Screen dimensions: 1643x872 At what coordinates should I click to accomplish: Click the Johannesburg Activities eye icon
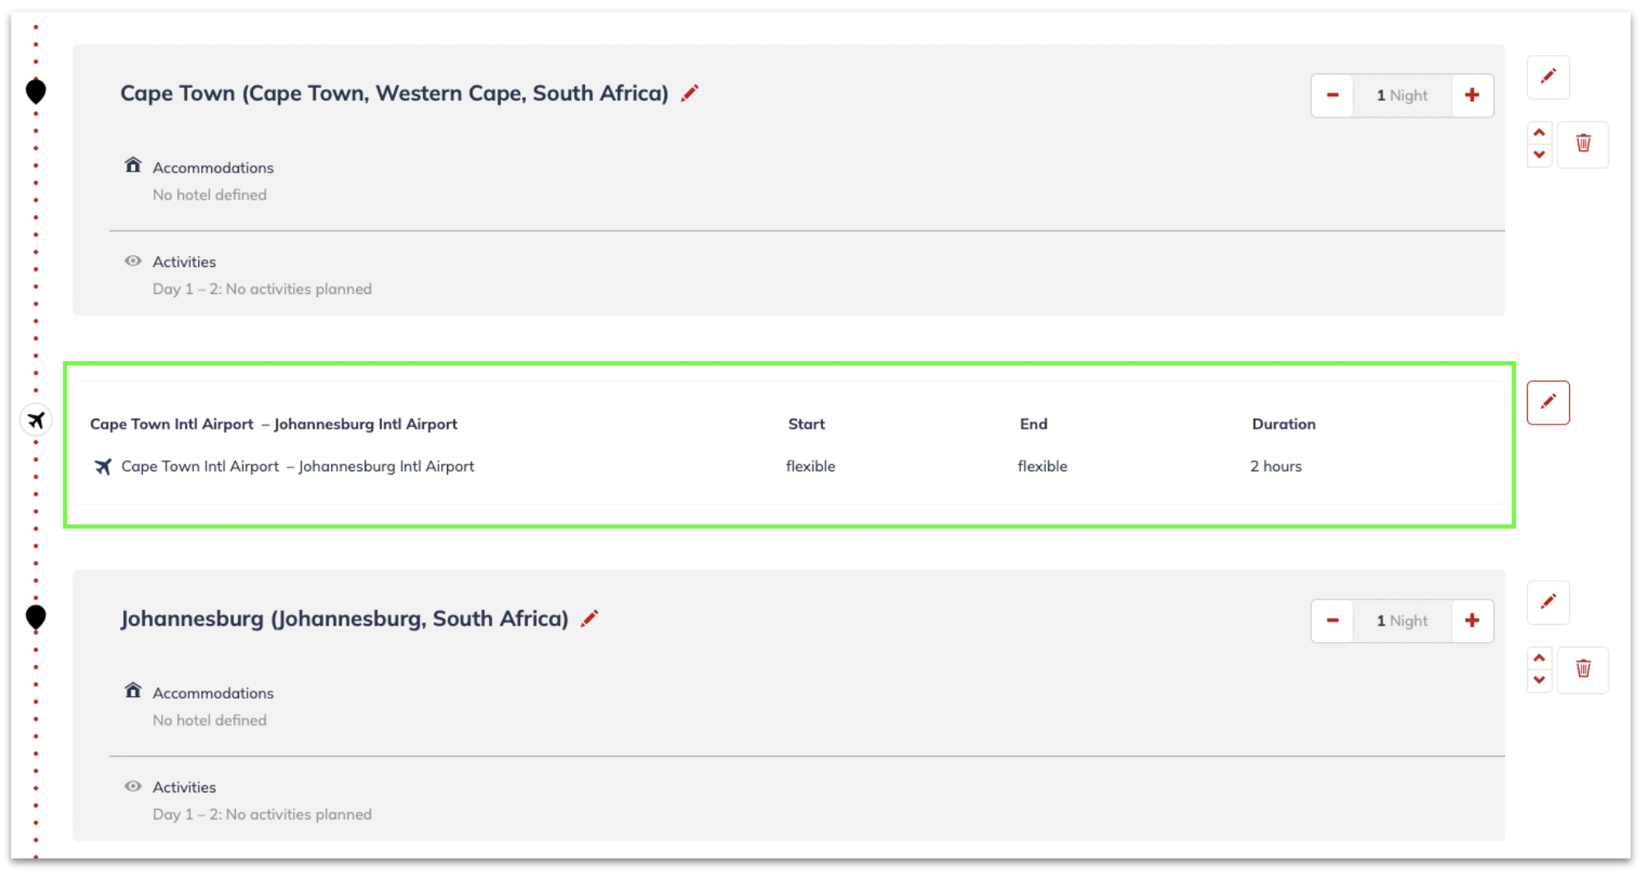132,787
